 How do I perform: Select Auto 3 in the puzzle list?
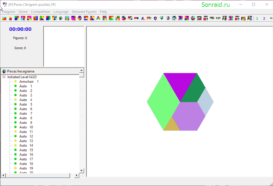26,95
